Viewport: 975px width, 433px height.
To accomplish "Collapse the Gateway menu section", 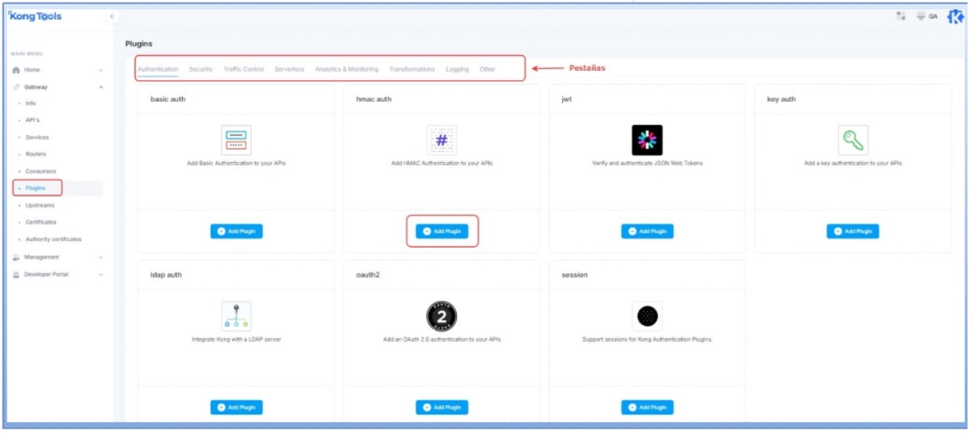I will [x=101, y=87].
